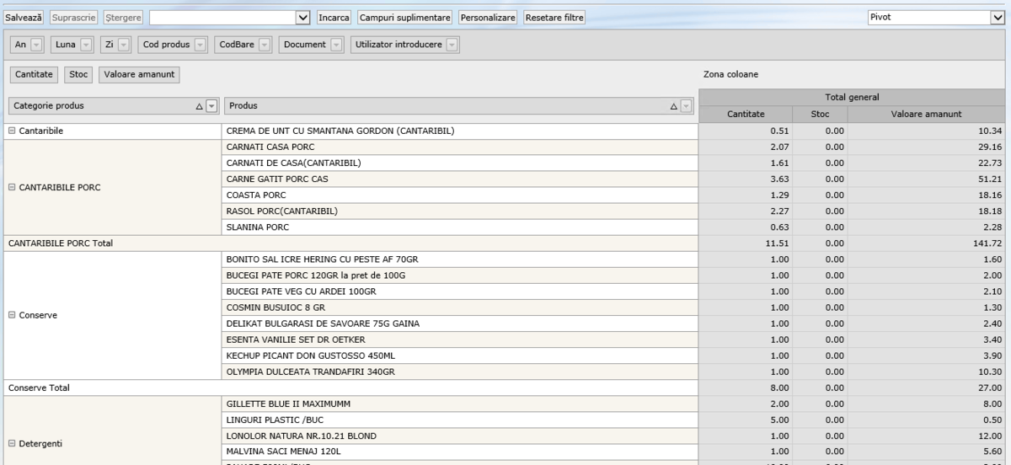Open the saved layouts combo box arrow
Screen dimensions: 1011x465
coord(304,17)
